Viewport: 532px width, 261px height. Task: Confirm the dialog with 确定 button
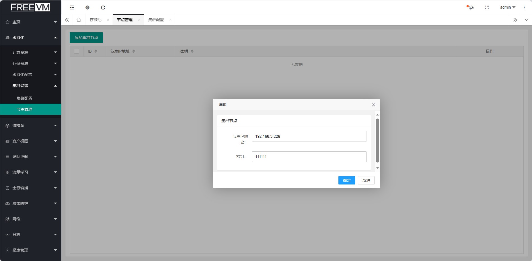[x=346, y=180]
